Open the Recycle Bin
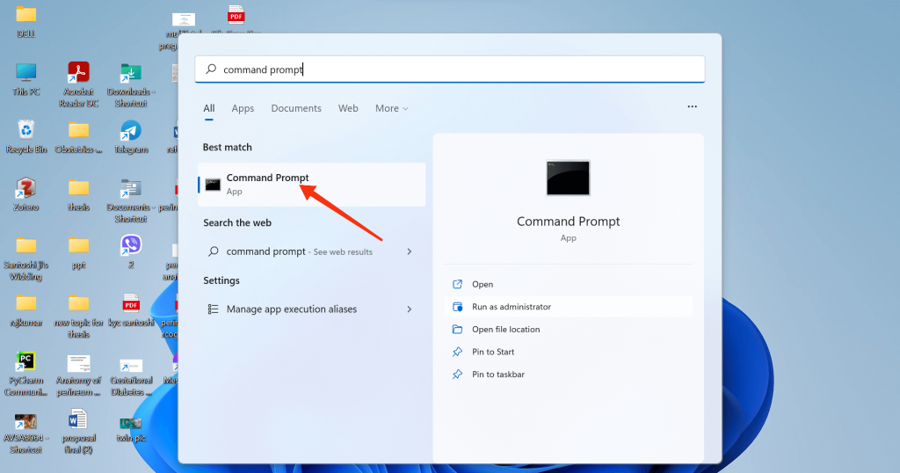 [25, 136]
